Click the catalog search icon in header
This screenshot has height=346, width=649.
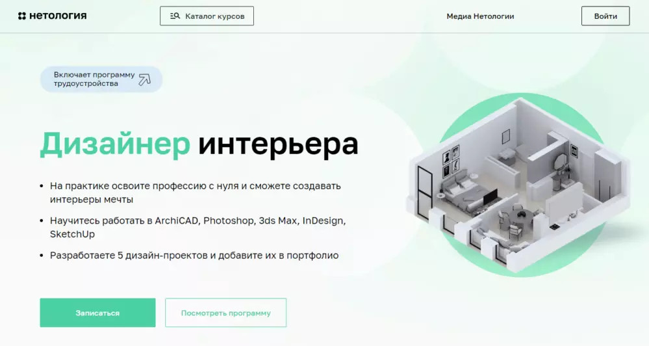pyautogui.click(x=175, y=16)
